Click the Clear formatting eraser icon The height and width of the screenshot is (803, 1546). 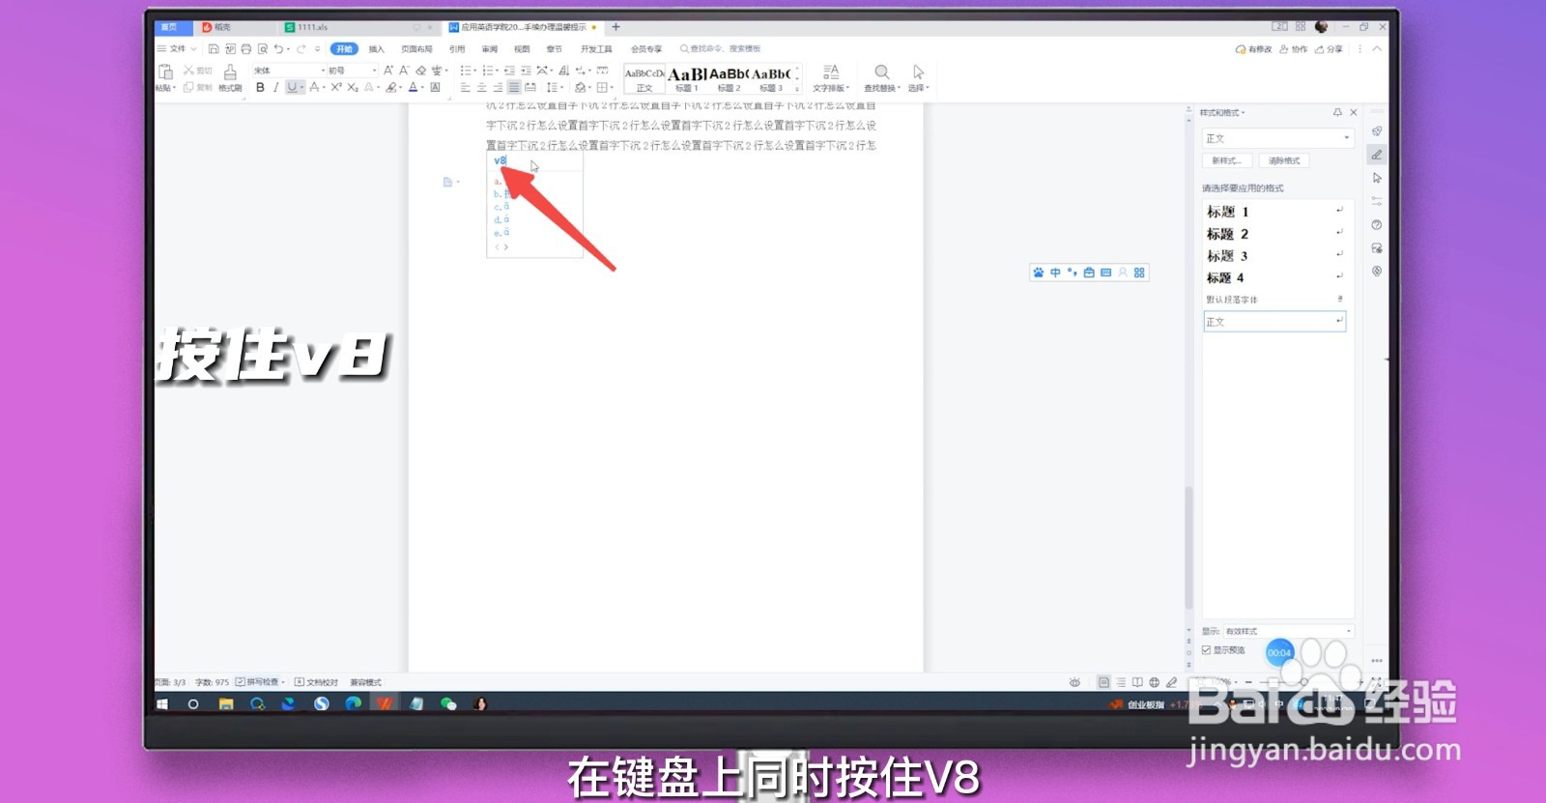[420, 71]
